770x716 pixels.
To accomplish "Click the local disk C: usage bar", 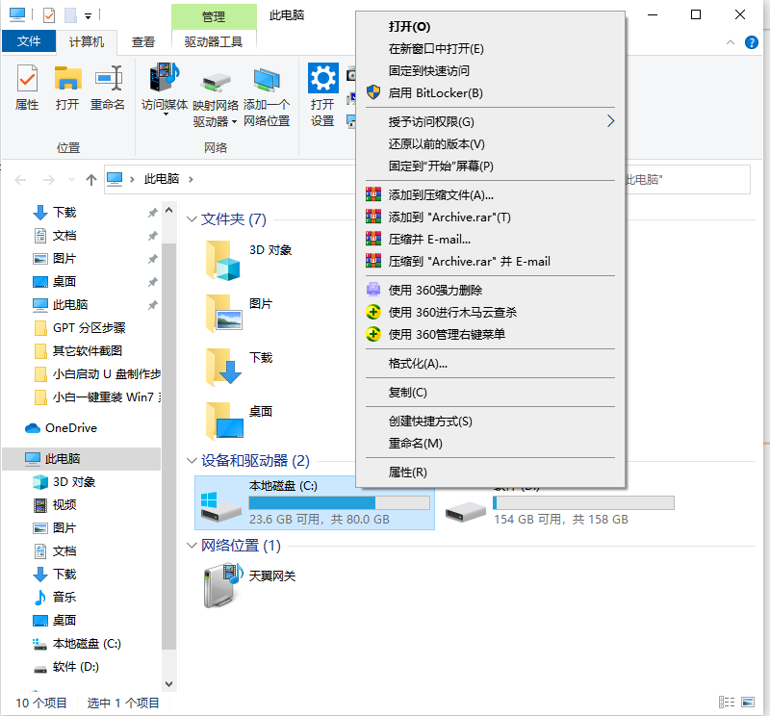I will [x=339, y=503].
